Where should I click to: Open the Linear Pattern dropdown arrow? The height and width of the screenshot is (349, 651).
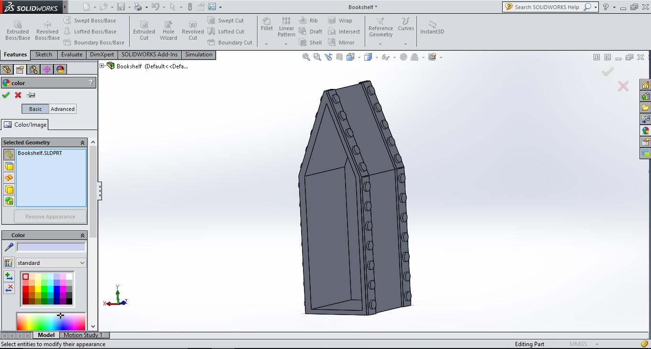tap(286, 44)
